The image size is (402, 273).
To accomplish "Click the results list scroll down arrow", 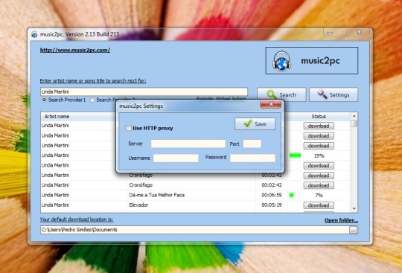I will pos(354,209).
